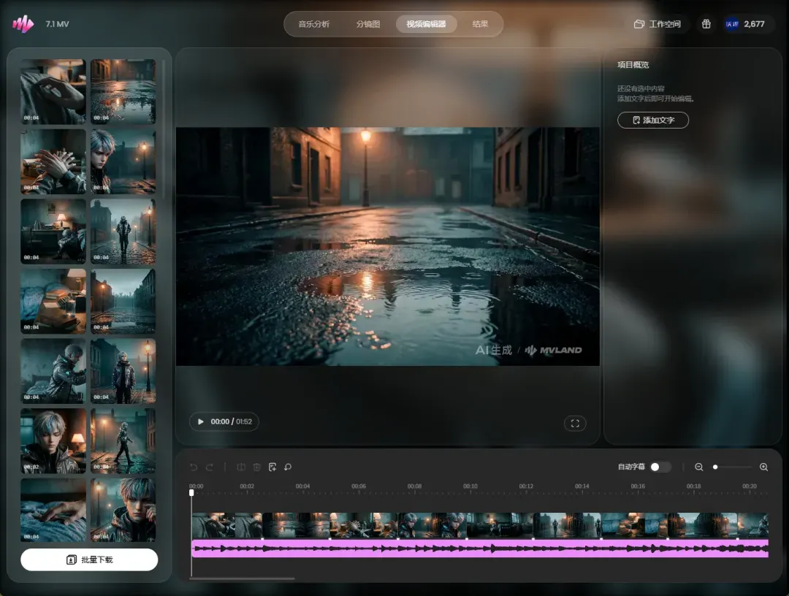Click the redo arrow in timeline toolbar
This screenshot has width=789, height=596.
[210, 467]
